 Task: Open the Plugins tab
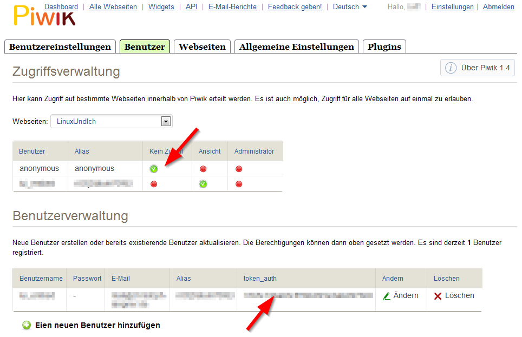(384, 47)
